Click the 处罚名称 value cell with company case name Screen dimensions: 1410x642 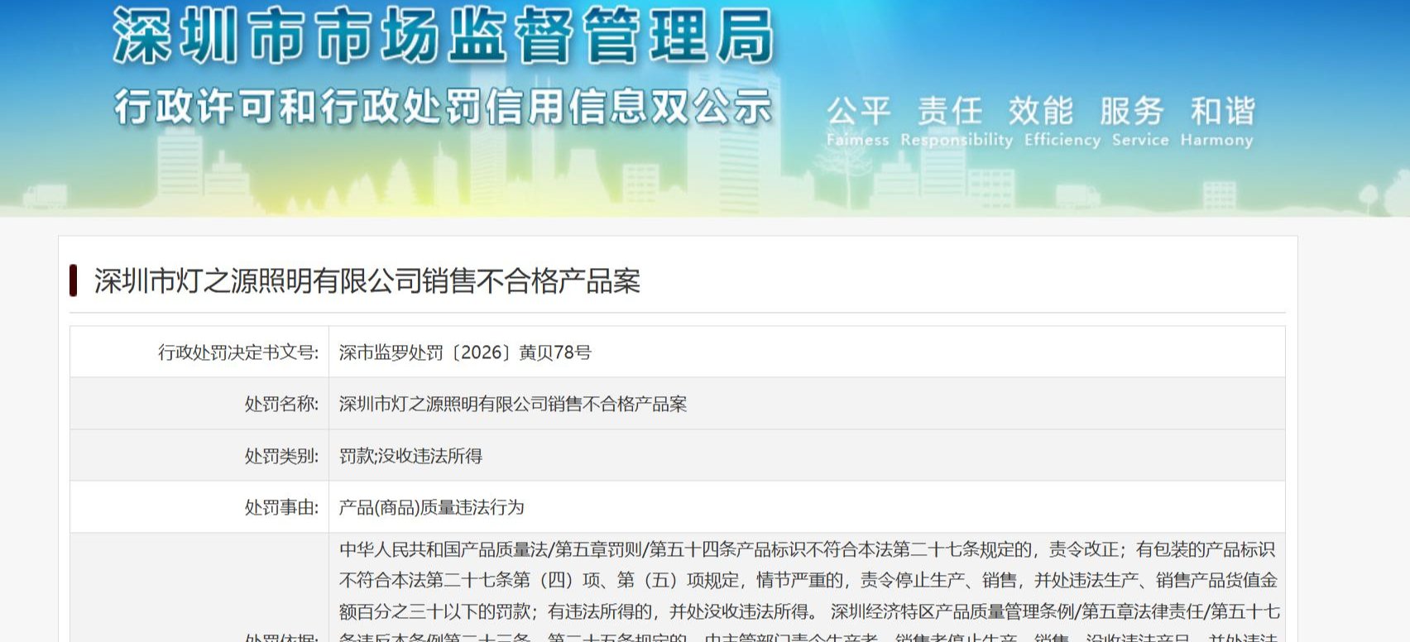[x=807, y=404]
